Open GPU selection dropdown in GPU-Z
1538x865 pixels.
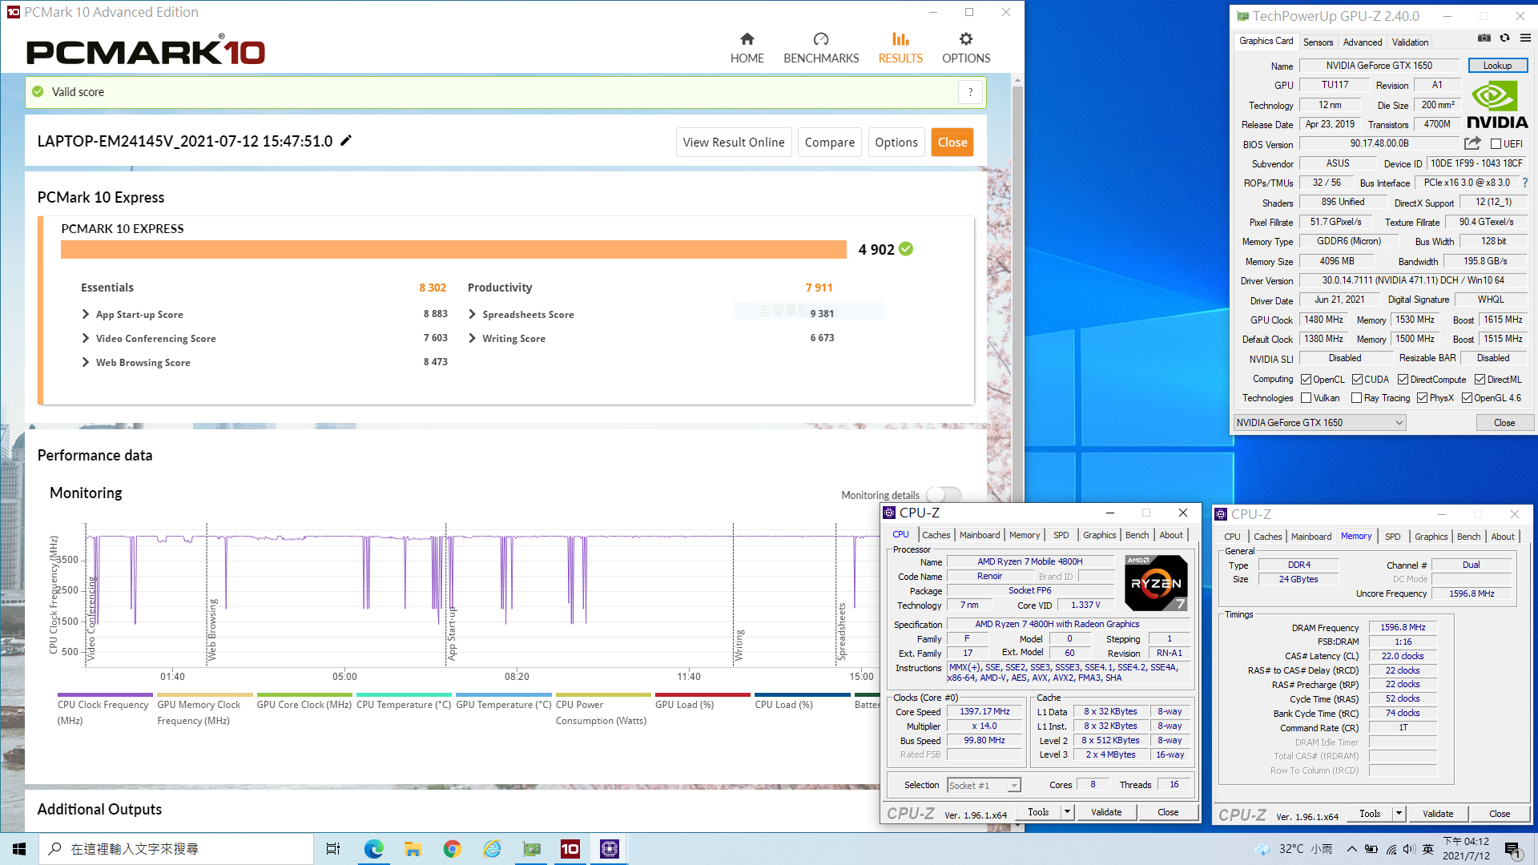(1319, 423)
